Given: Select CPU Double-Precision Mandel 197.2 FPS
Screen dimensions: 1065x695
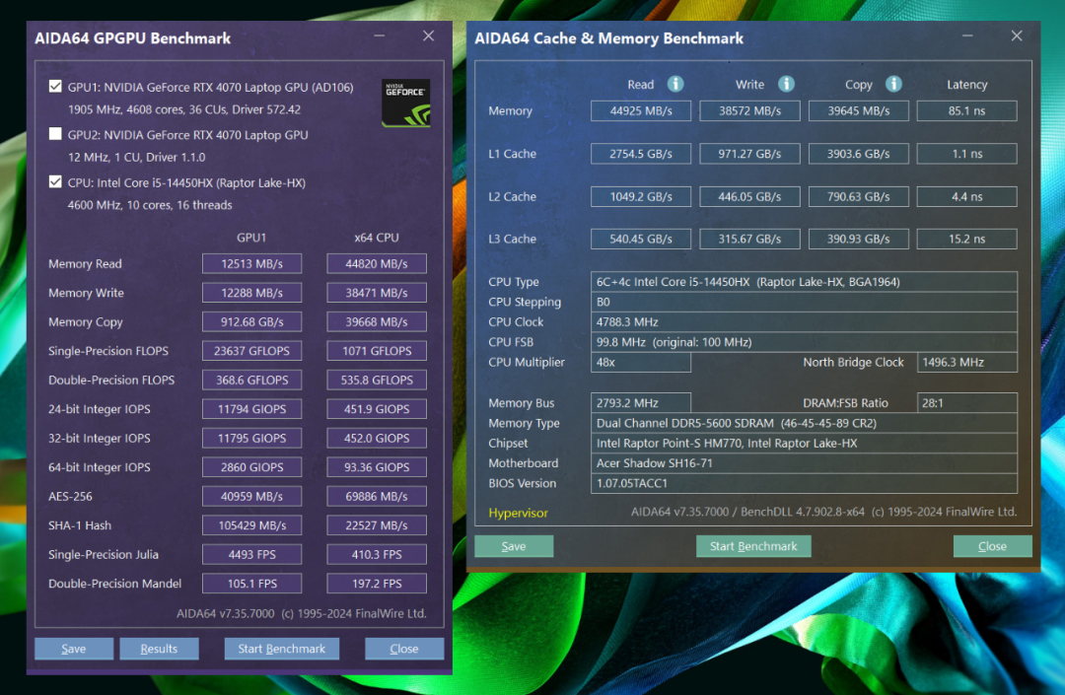Looking at the screenshot, I should pyautogui.click(x=377, y=584).
